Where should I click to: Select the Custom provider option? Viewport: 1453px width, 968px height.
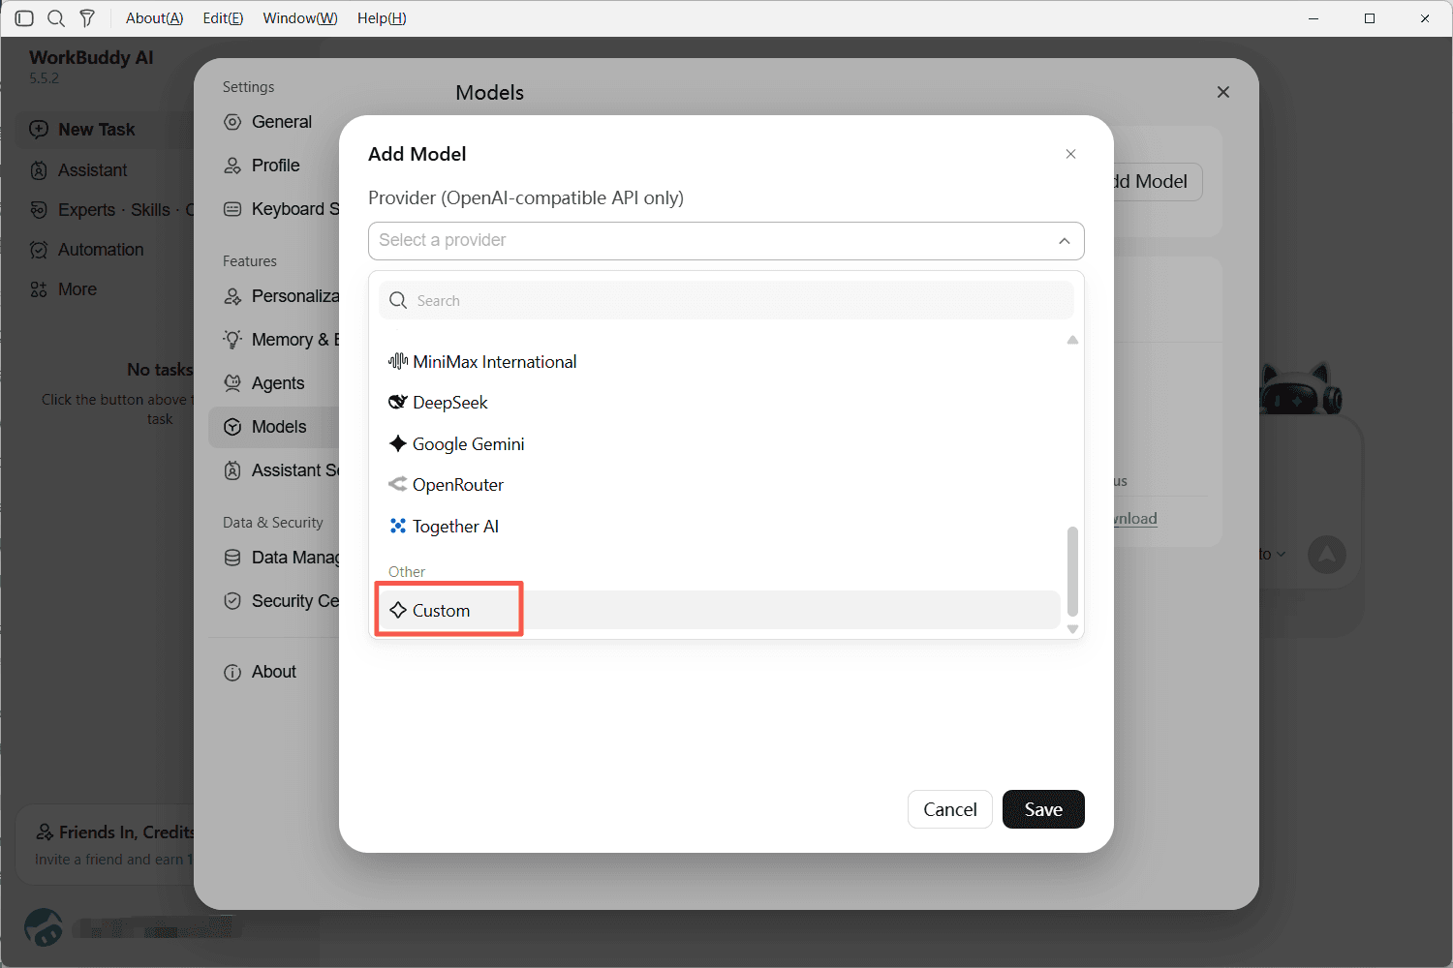pyautogui.click(x=720, y=611)
